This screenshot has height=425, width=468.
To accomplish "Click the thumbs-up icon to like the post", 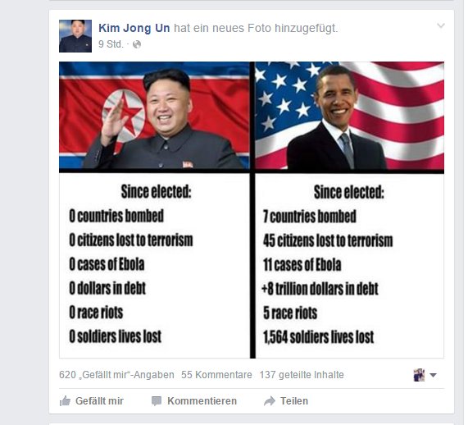I will pos(65,400).
